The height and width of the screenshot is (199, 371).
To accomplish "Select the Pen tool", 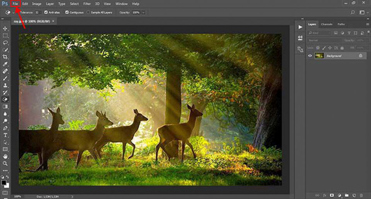I will click(5, 128).
